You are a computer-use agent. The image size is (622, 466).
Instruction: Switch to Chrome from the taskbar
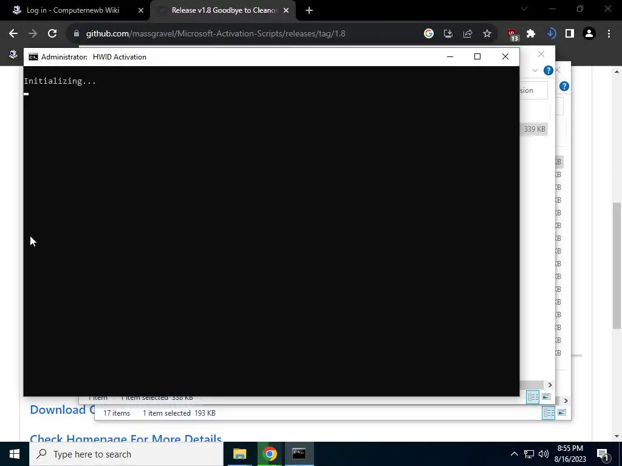tap(269, 454)
